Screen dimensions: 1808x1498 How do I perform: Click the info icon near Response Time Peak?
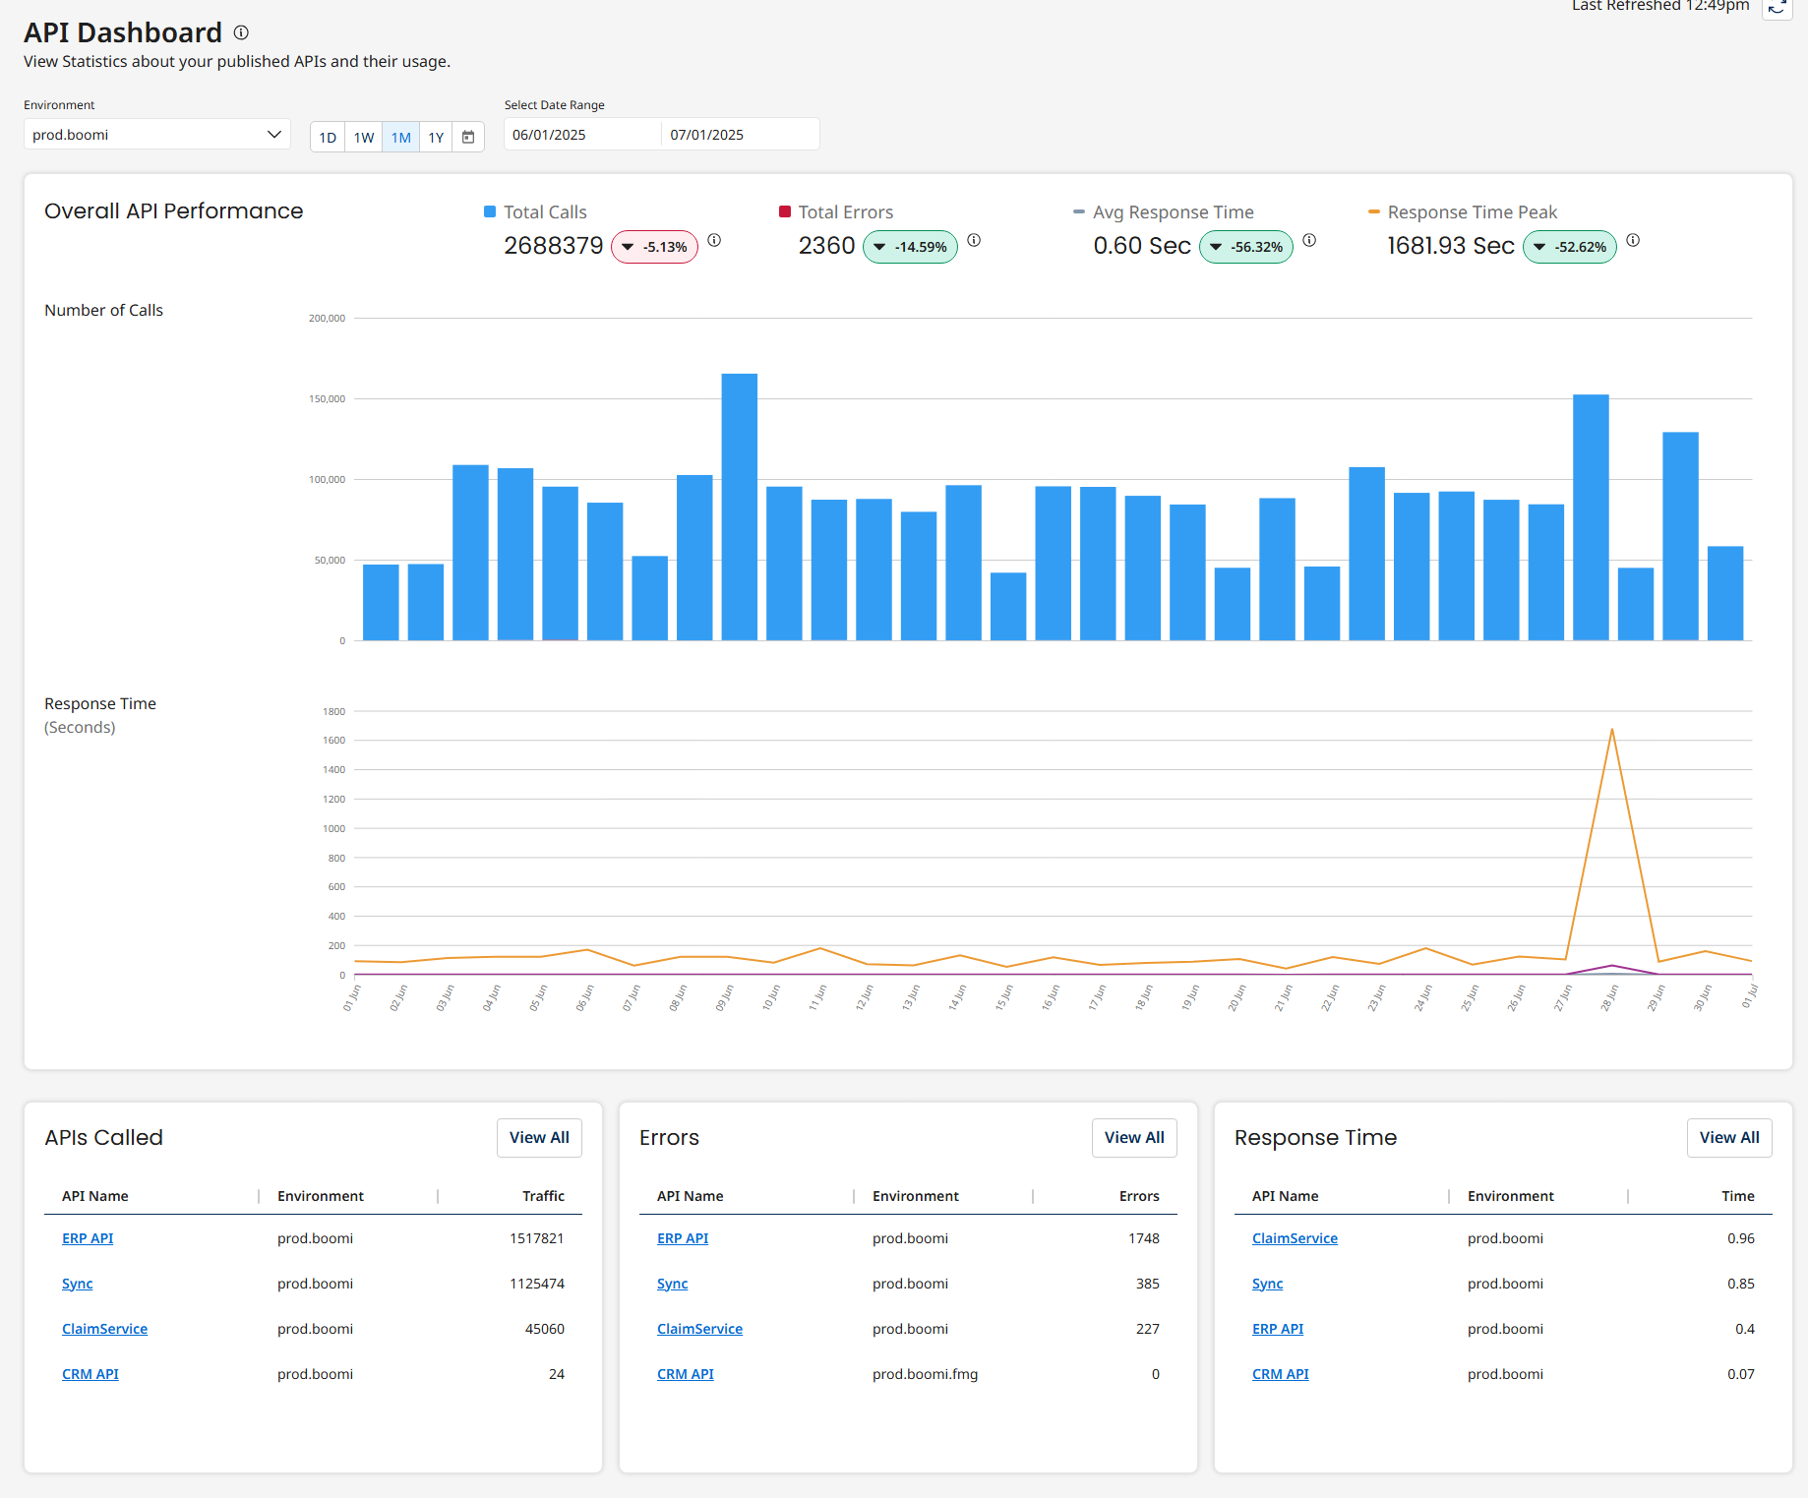click(x=1634, y=240)
